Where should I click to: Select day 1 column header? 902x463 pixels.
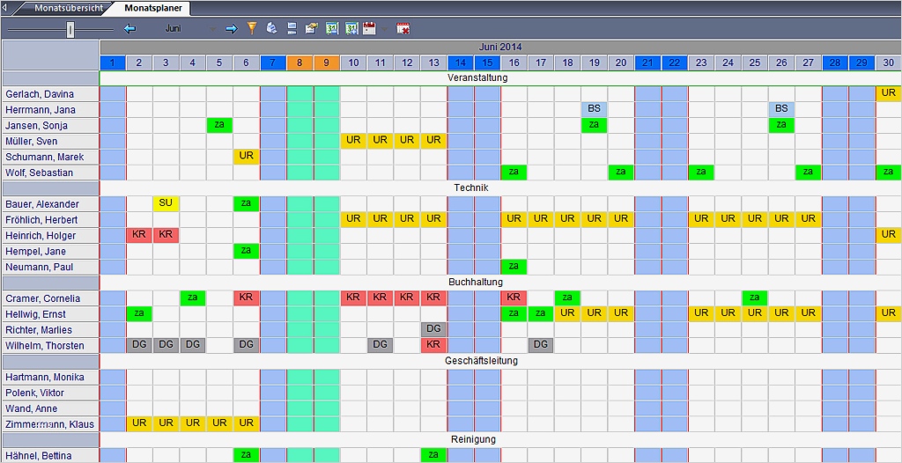tap(113, 62)
